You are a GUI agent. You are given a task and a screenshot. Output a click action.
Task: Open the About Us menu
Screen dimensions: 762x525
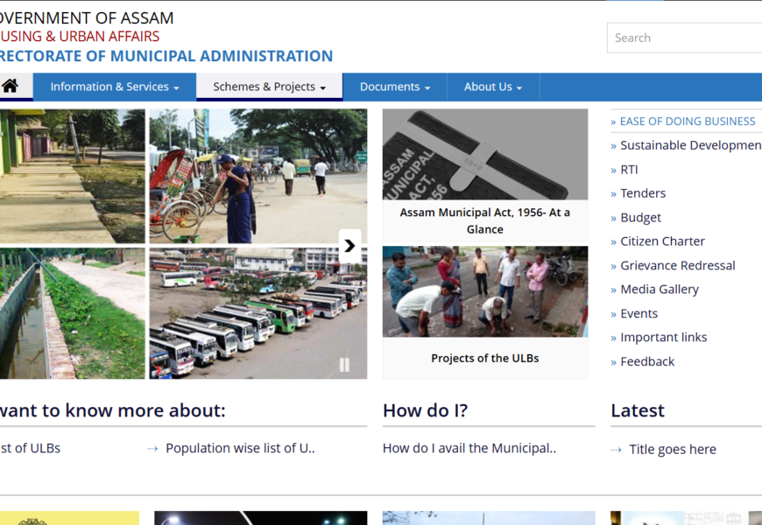click(492, 87)
